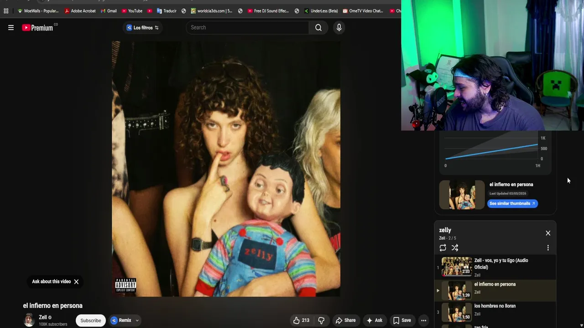
Task: Open Free DJ Sound Effects bookmark
Action: pyautogui.click(x=268, y=11)
